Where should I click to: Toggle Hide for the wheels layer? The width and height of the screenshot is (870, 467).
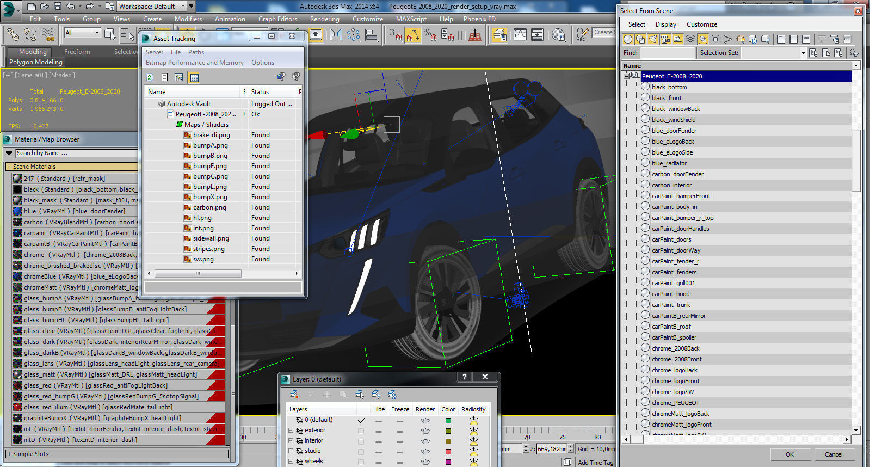(379, 462)
